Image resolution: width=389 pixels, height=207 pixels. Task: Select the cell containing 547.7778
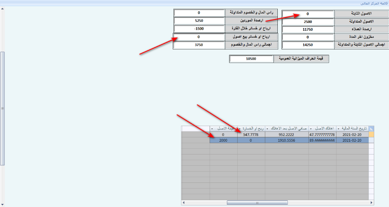click(251, 134)
